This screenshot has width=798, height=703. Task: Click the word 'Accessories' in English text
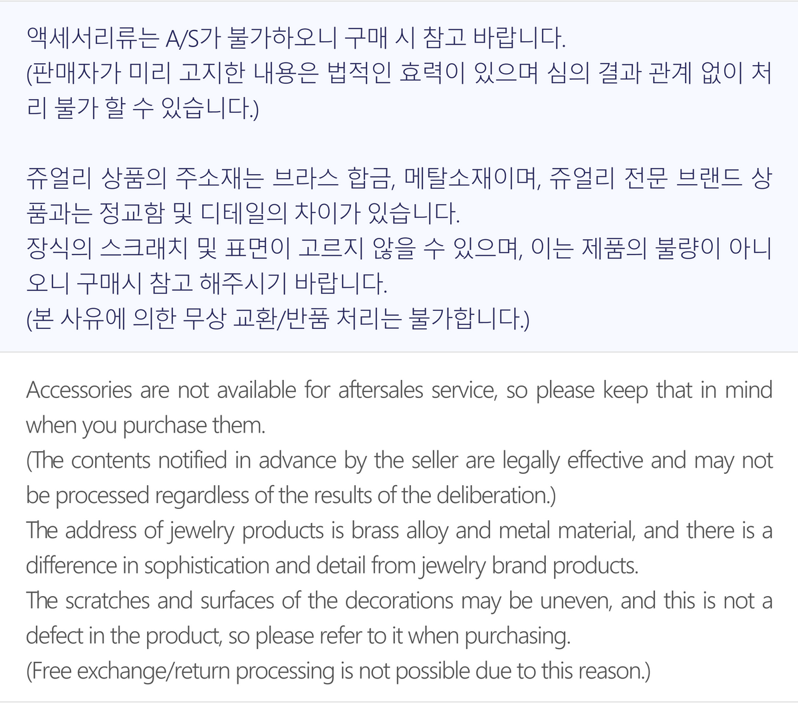[79, 389]
